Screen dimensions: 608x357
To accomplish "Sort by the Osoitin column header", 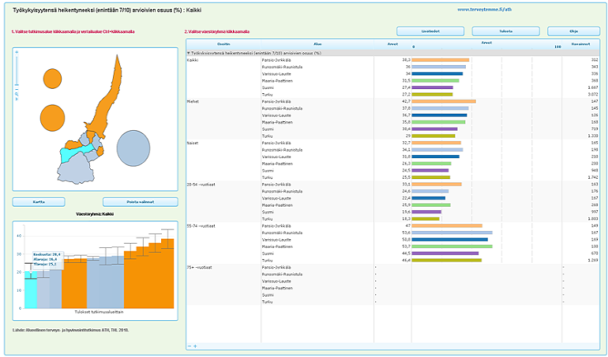I will pos(224,45).
